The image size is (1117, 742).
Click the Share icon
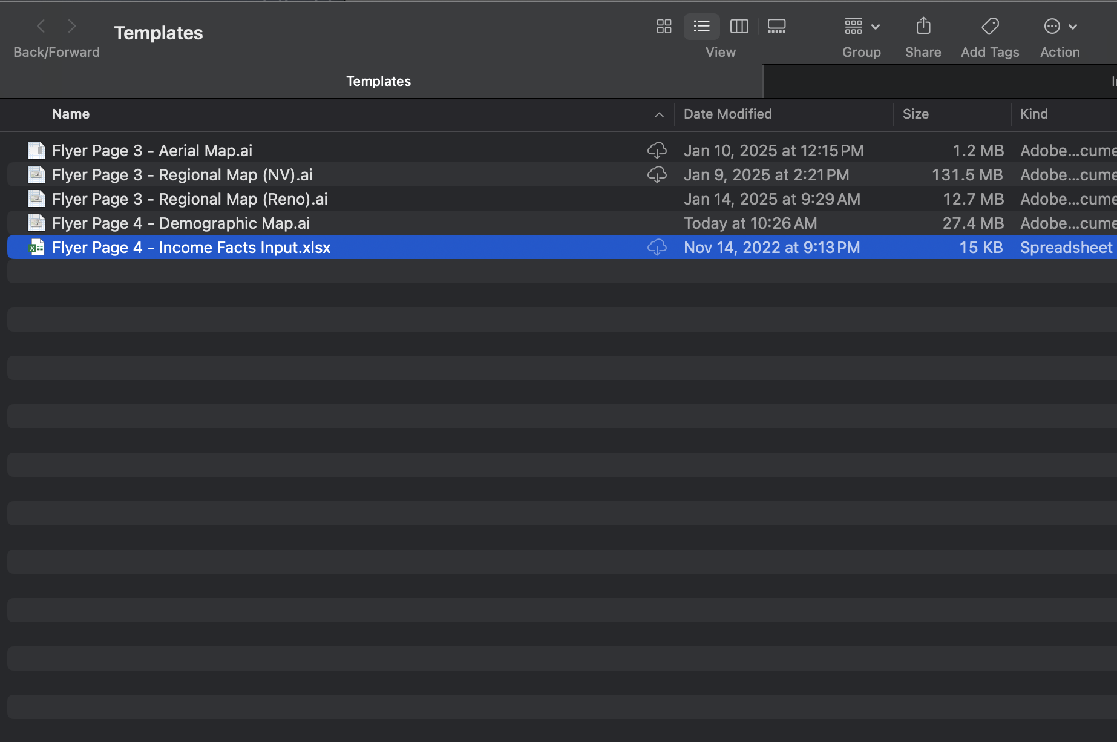click(x=923, y=26)
